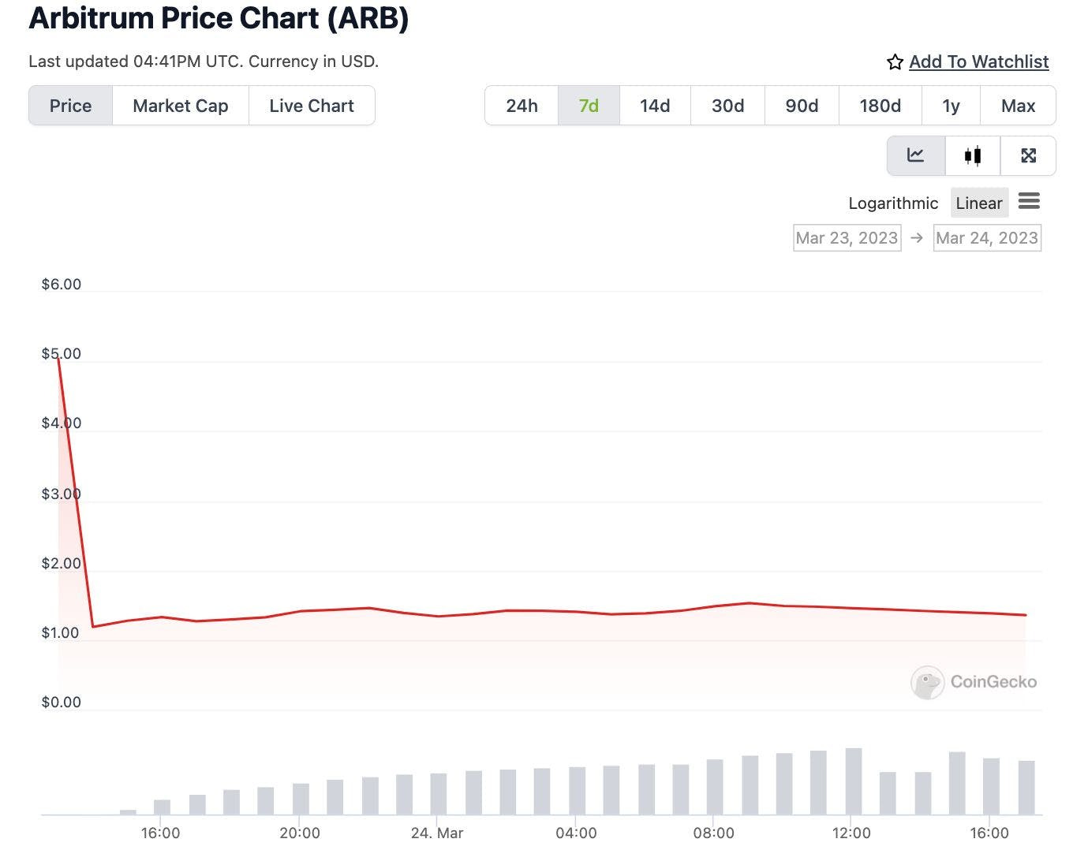This screenshot has height=850, width=1073.
Task: Select the 90d period button
Action: pyautogui.click(x=801, y=105)
